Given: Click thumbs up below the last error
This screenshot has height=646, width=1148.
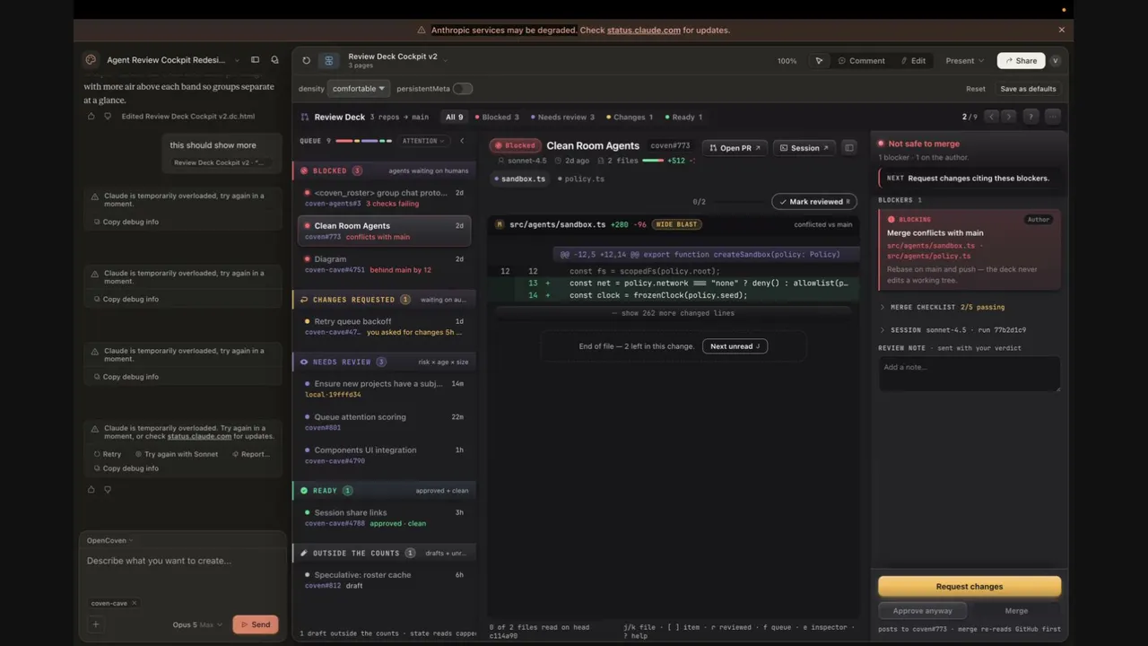Looking at the screenshot, I should (x=91, y=489).
